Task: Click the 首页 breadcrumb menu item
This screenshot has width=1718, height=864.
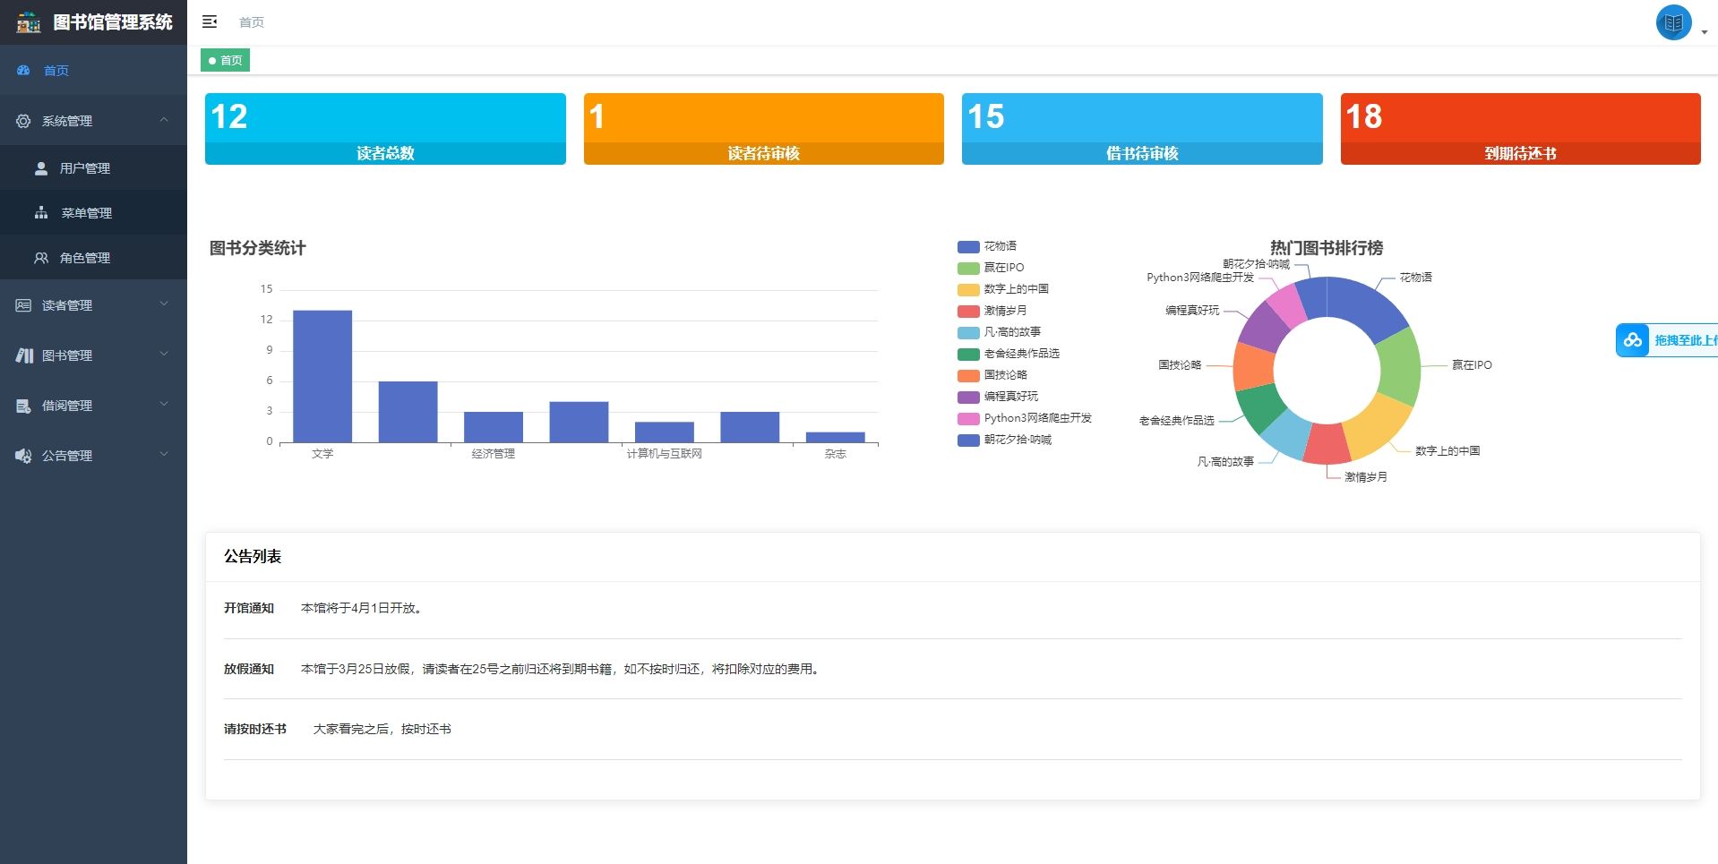Action: coord(250,21)
